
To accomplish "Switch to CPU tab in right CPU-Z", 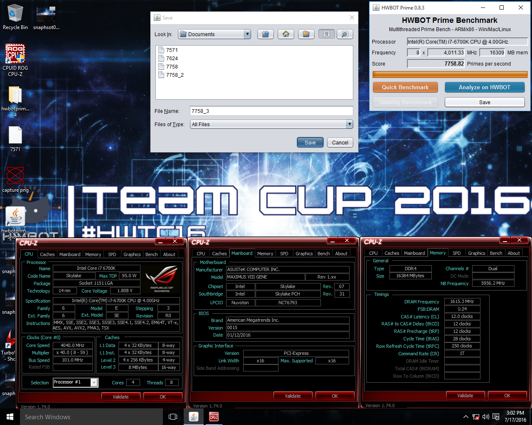I will (x=374, y=253).
